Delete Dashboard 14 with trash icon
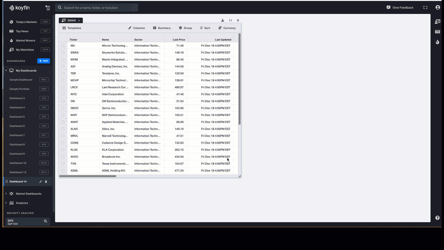The width and height of the screenshot is (444, 250). [46, 182]
